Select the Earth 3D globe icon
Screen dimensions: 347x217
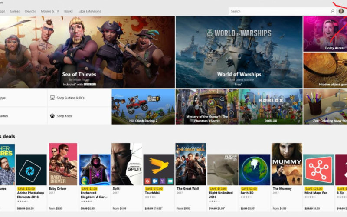coord(255,170)
